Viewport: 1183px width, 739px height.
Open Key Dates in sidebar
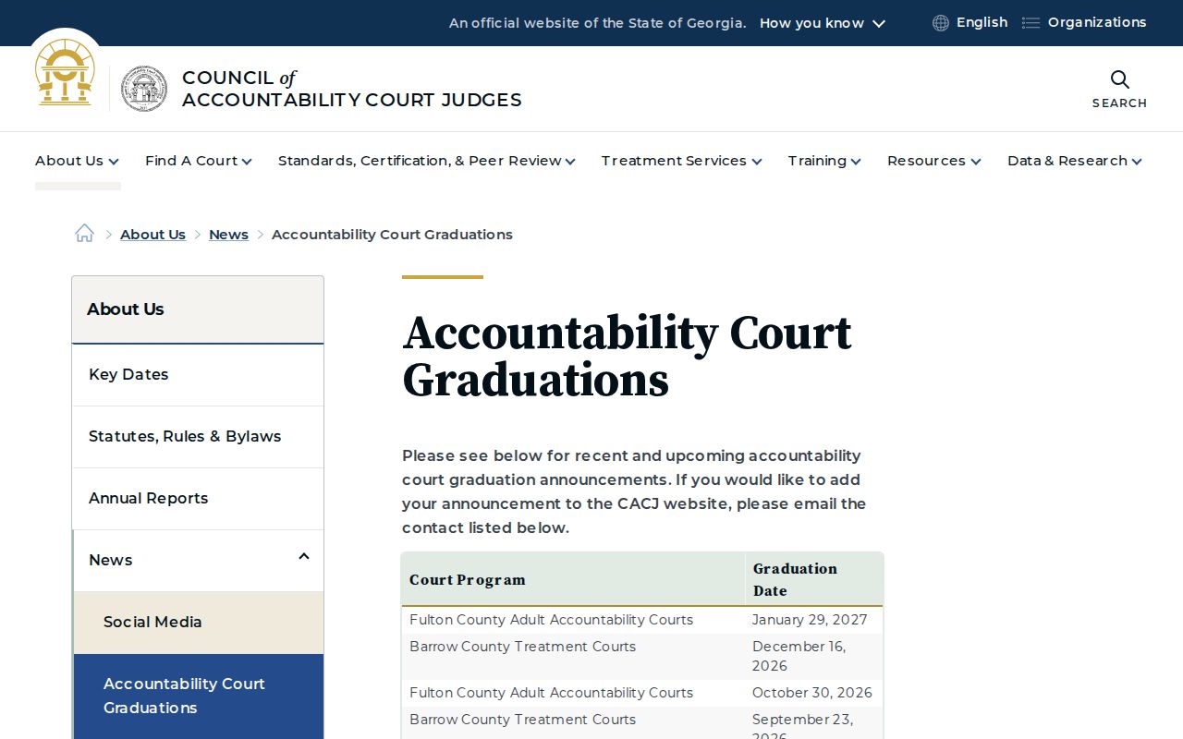pyautogui.click(x=198, y=374)
